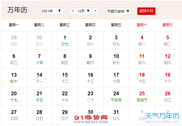Screen dimensions: 182x126
Task: Select December 10 初七
Action: [x=116, y=59]
